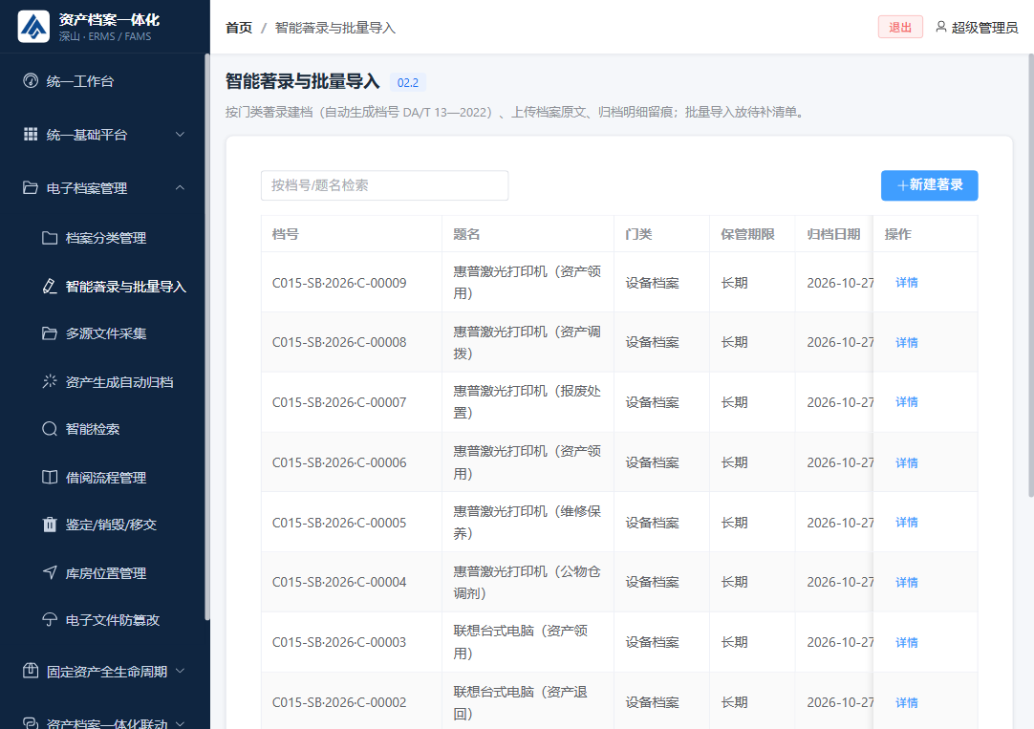Viewport: 1034px width, 729px height.
Task: Focus the 按档号/题名检索 search field
Action: [384, 185]
